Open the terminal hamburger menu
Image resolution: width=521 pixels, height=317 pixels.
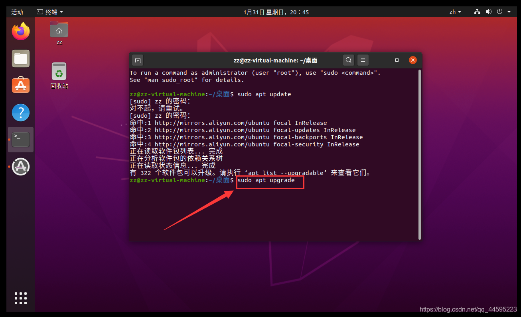pos(363,60)
